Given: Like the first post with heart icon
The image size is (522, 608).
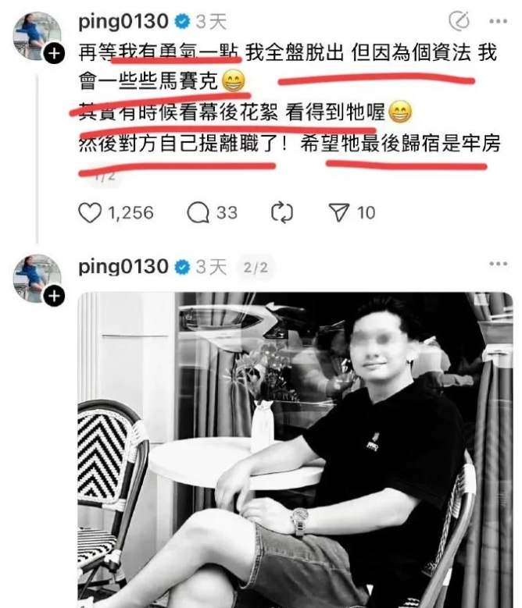Looking at the screenshot, I should 90,213.
